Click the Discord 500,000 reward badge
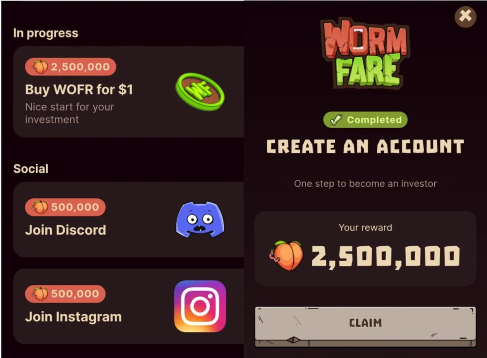487x358 pixels. (x=65, y=207)
